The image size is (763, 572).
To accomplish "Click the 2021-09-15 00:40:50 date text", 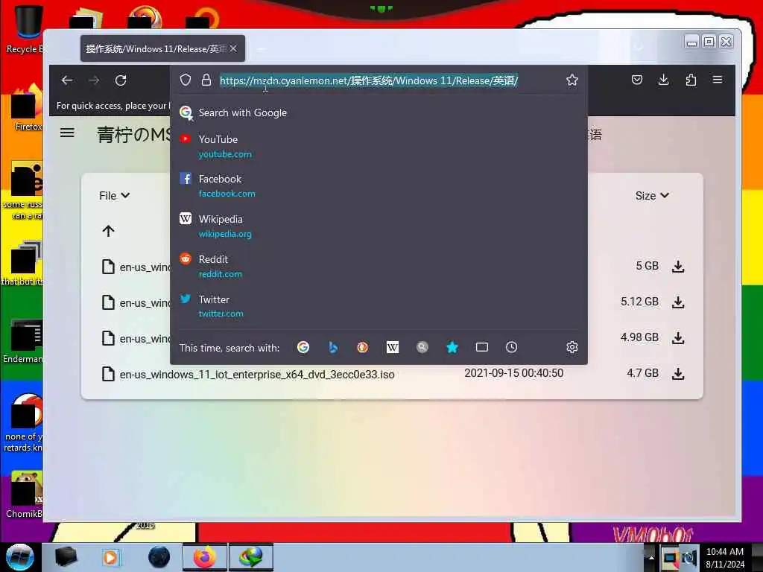I will pyautogui.click(x=514, y=373).
